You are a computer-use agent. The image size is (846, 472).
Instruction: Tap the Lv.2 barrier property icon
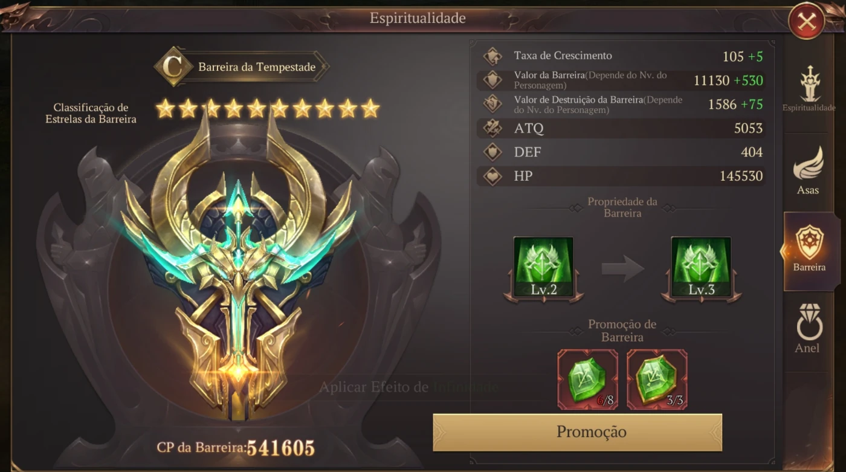point(543,269)
